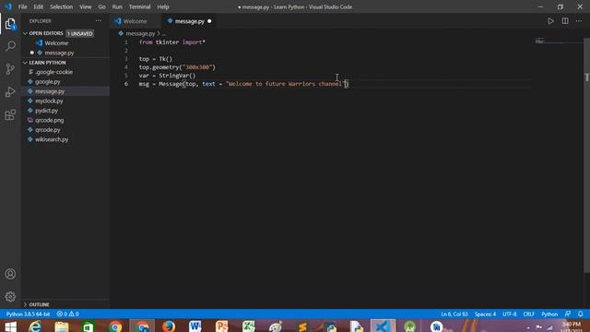The height and width of the screenshot is (332, 590).
Task: Open Firefox from taskbar
Action: [x=169, y=326]
